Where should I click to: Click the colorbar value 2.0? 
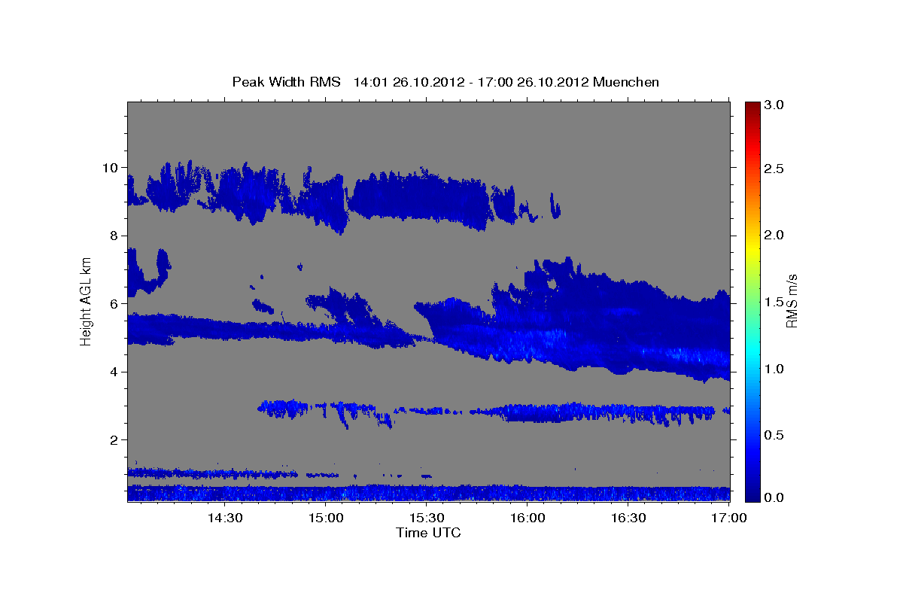tap(774, 235)
